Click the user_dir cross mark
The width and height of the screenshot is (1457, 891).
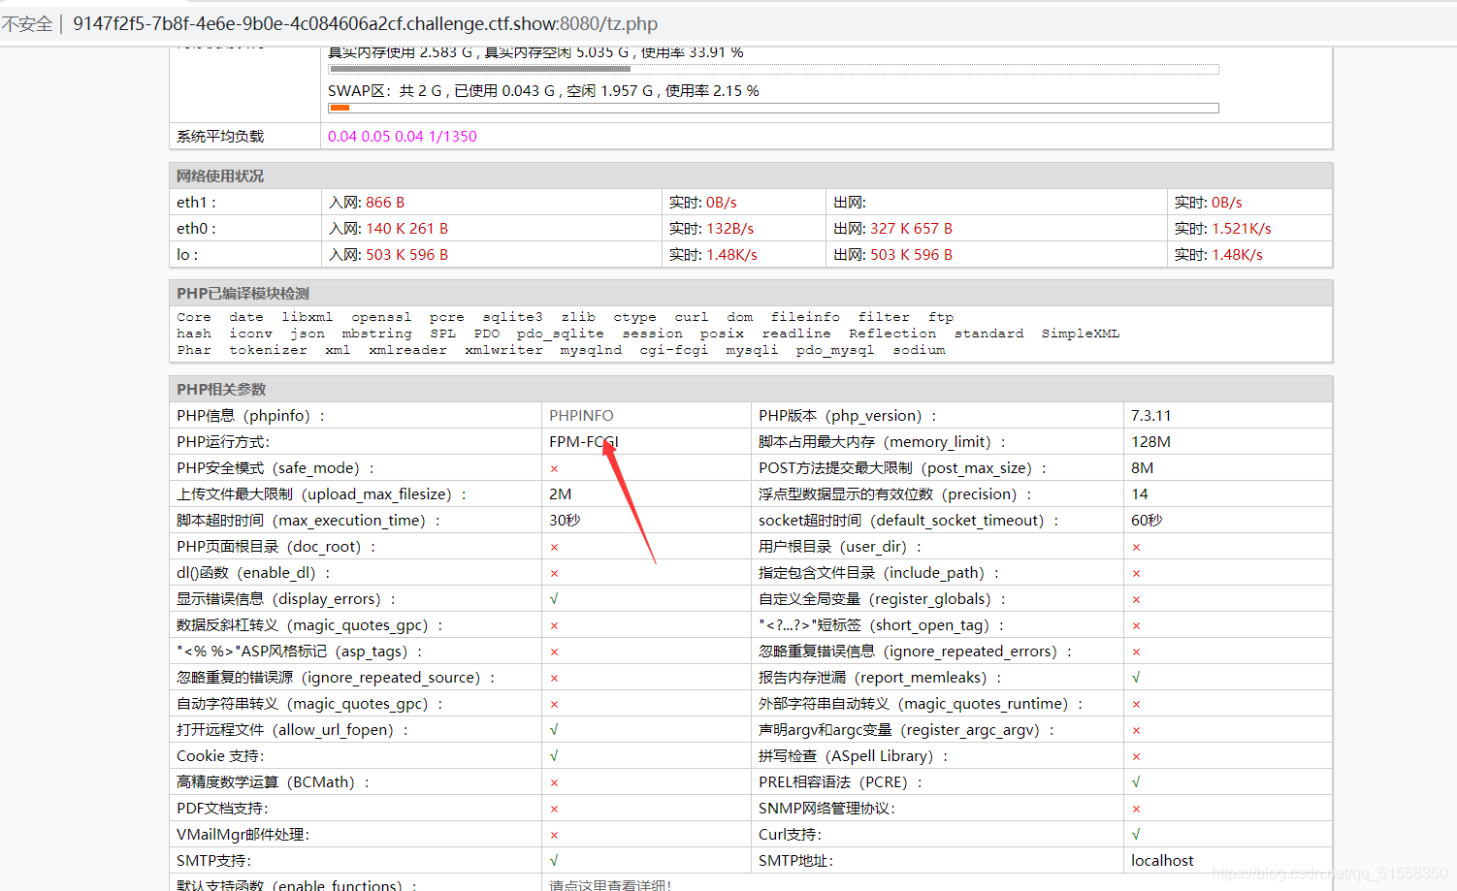(1136, 547)
